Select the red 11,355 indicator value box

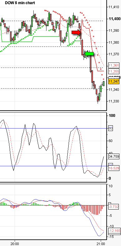114,71
